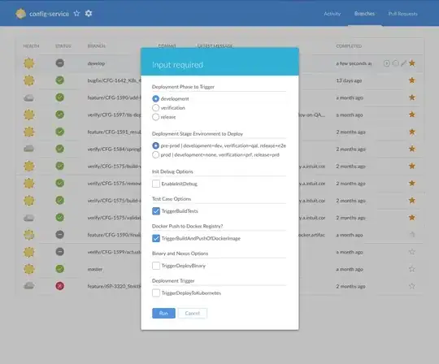
Task: Click the grey status icon for verify/CFG-1599
Action: tap(59, 252)
